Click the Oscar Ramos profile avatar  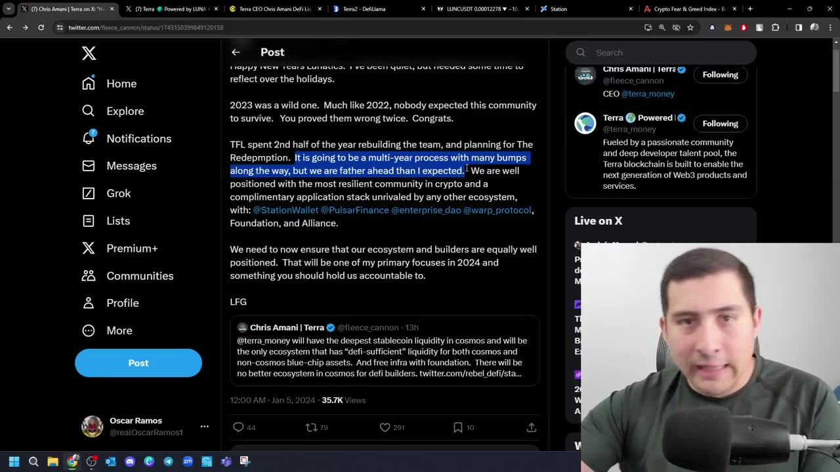pos(92,426)
